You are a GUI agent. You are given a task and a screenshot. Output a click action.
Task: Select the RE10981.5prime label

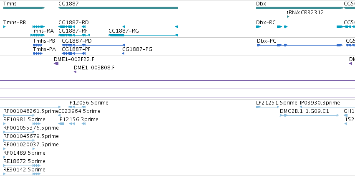[25, 119]
